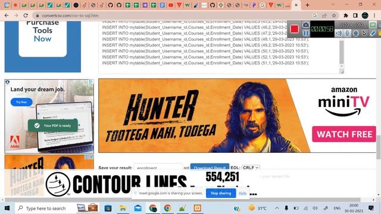Click the taskbar volume icon
The image size is (381, 214).
[315, 208]
